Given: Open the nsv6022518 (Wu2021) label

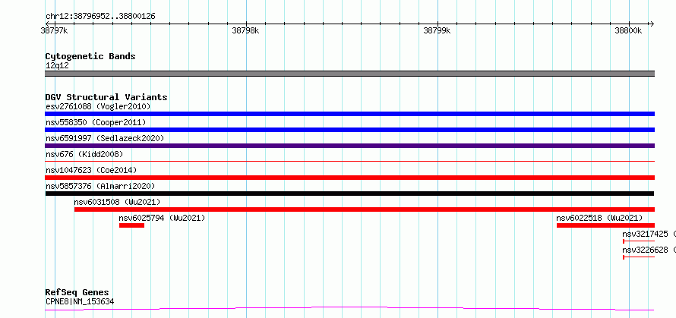Looking at the screenshot, I should tap(600, 218).
